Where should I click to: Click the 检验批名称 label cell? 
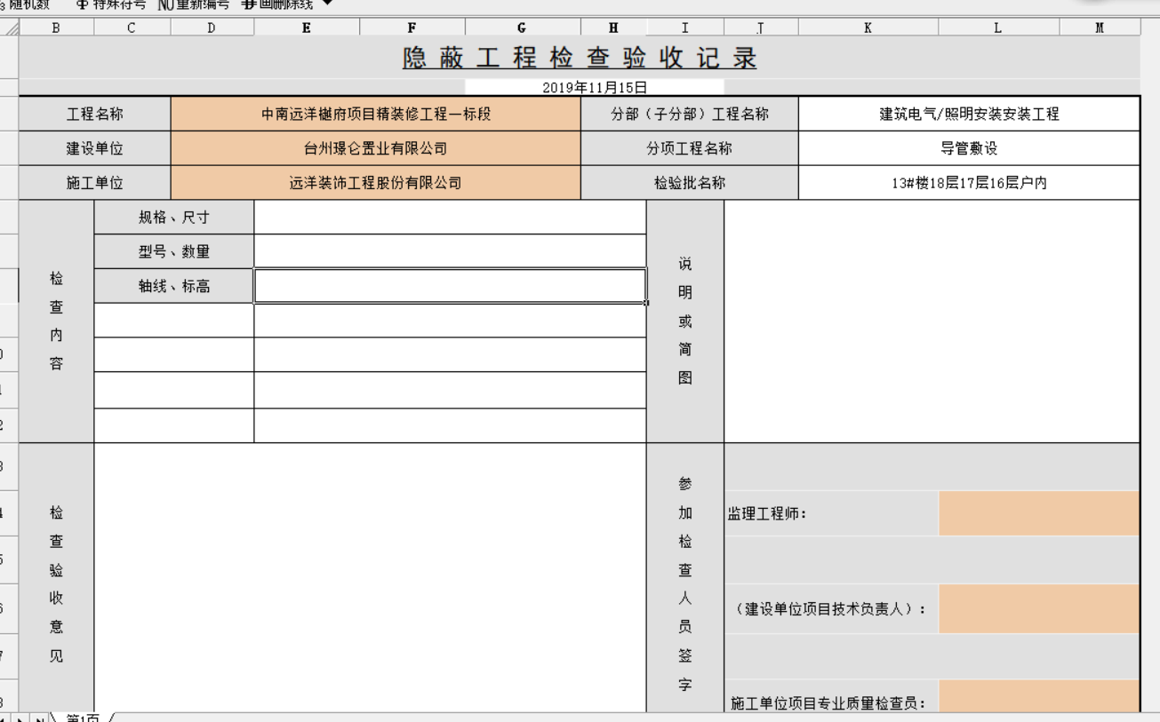pyautogui.click(x=690, y=183)
